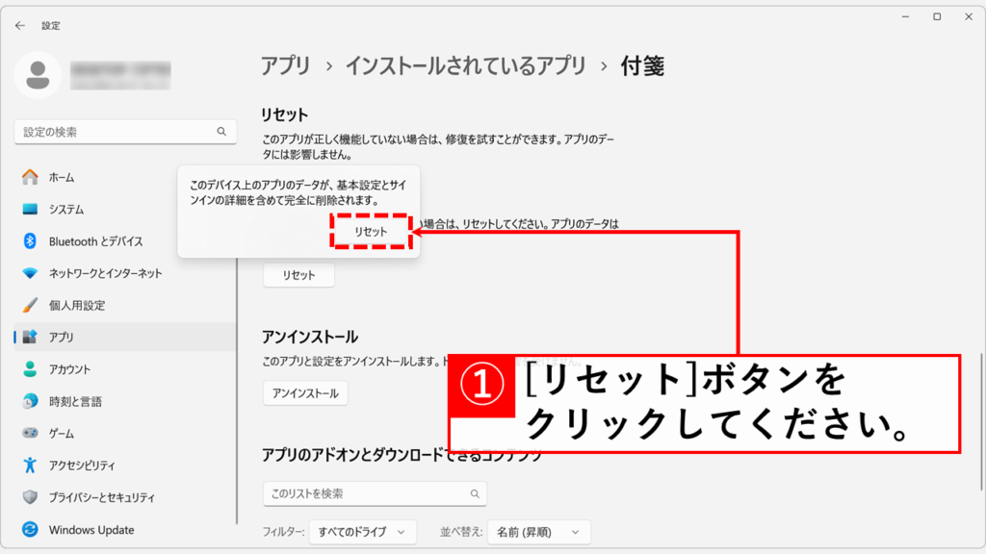Click the リセット button below the popup
This screenshot has height=554, width=986.
point(298,275)
